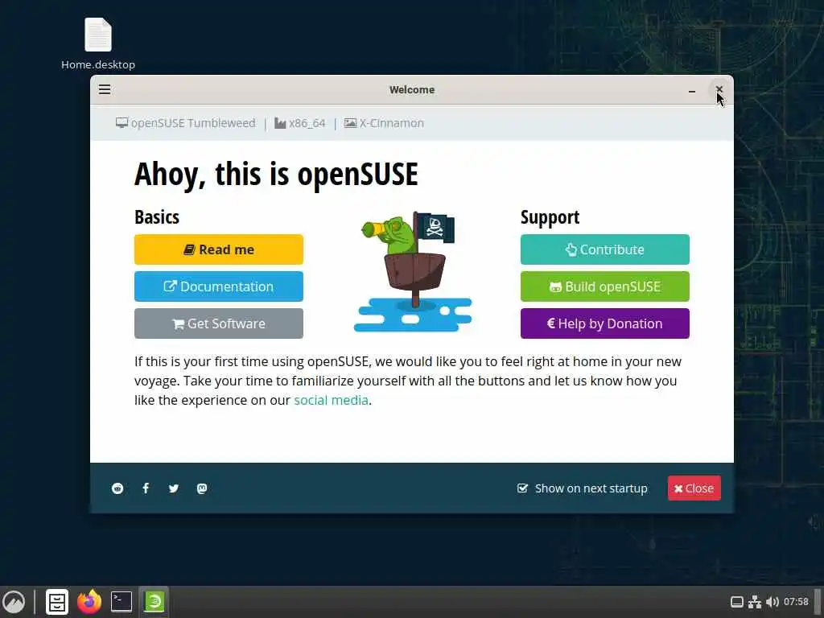Click the red Close button

[694, 488]
